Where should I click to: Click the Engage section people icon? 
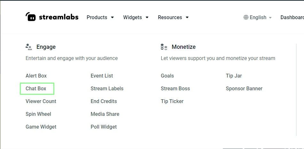(29, 47)
